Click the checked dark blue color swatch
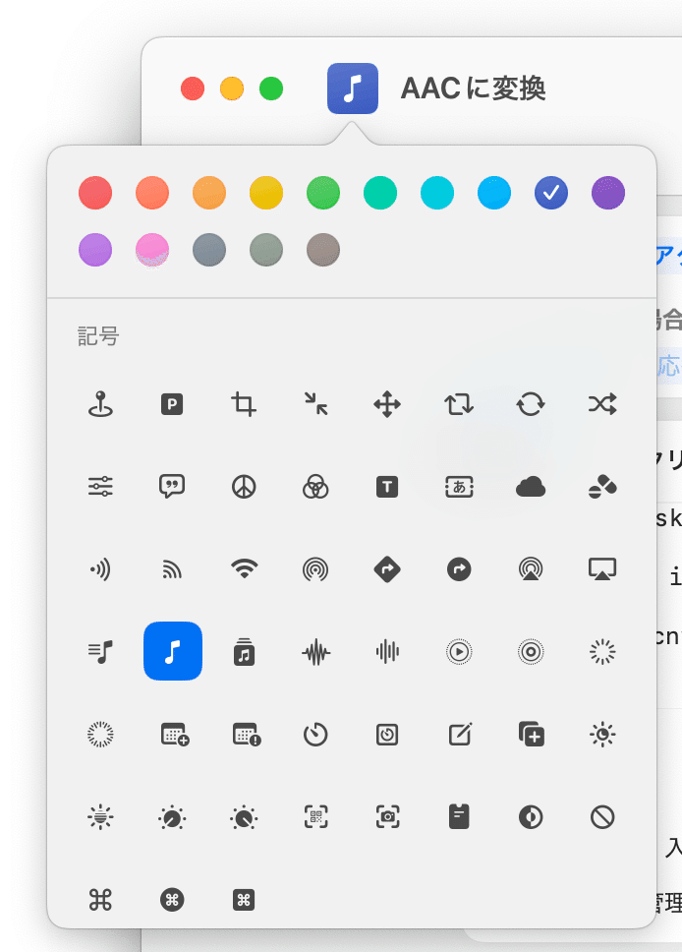 coord(551,193)
